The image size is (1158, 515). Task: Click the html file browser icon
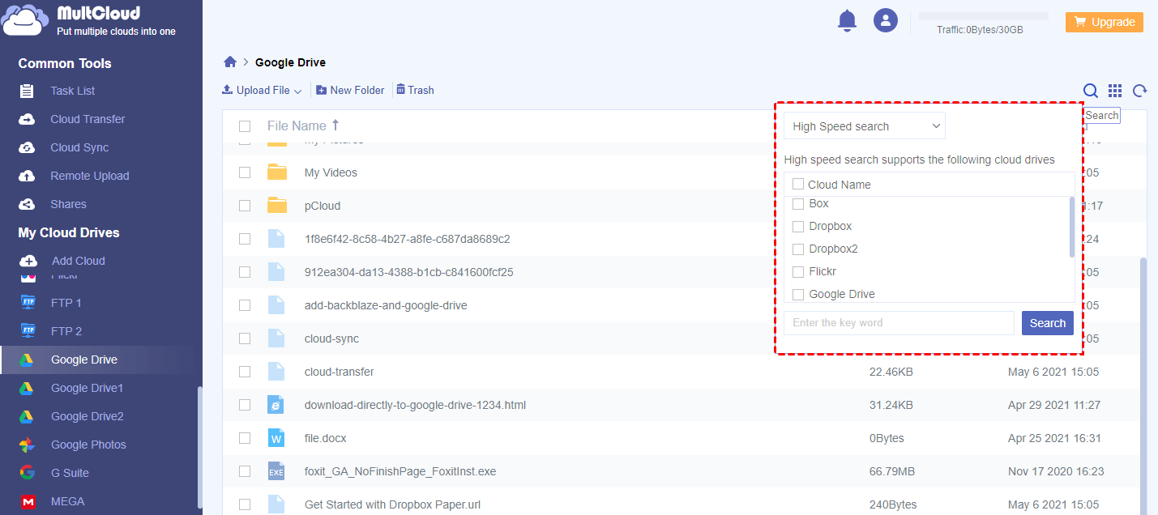click(276, 405)
